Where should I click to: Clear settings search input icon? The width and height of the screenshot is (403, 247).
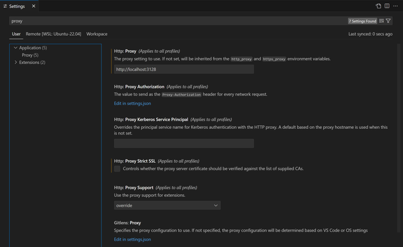[382, 21]
